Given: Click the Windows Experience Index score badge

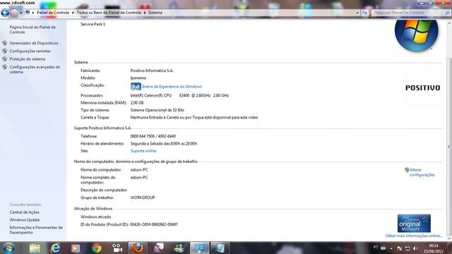Looking at the screenshot, I should 136,86.
